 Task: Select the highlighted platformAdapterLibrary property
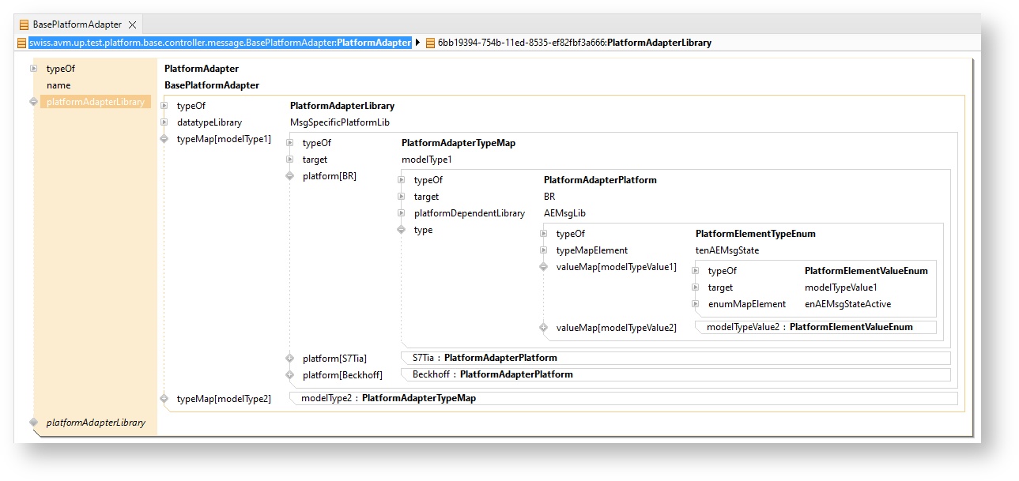(x=96, y=102)
